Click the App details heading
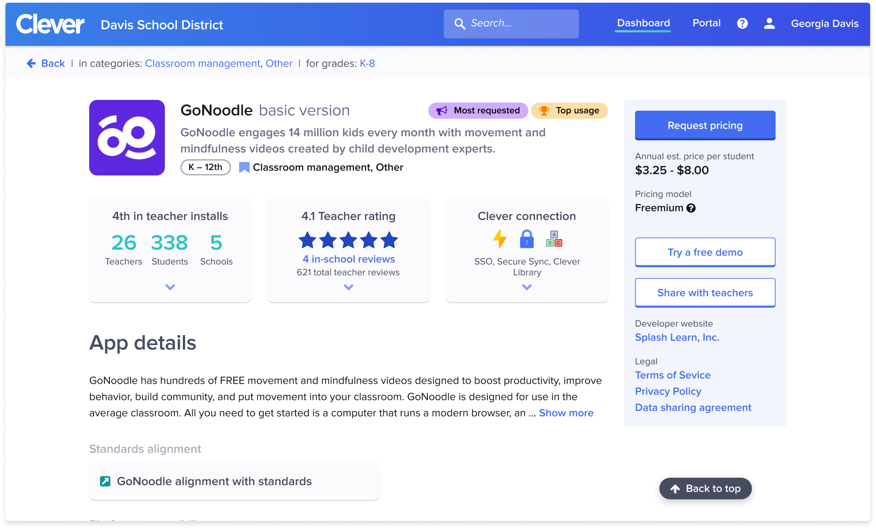876x529 pixels. pos(143,343)
